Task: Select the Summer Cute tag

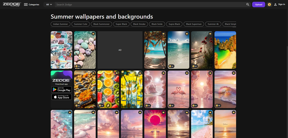Action: pyautogui.click(x=81, y=24)
